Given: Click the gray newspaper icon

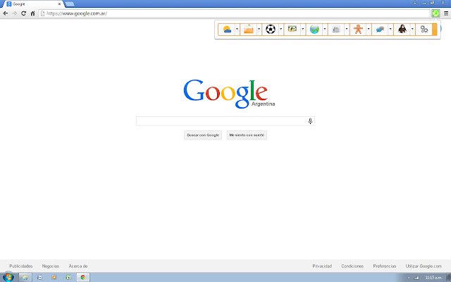Looking at the screenshot, I should pos(336,30).
